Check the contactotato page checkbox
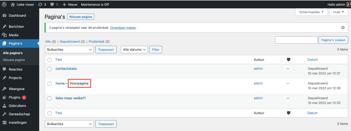The height and width of the screenshot is (131, 351). pos(49,69)
